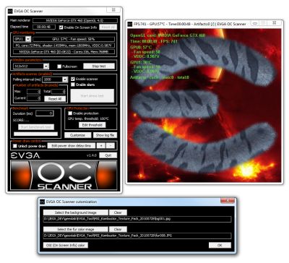This screenshot has width=289, height=263.
Task: Click the Max artifacts field
Action: click(x=33, y=92)
